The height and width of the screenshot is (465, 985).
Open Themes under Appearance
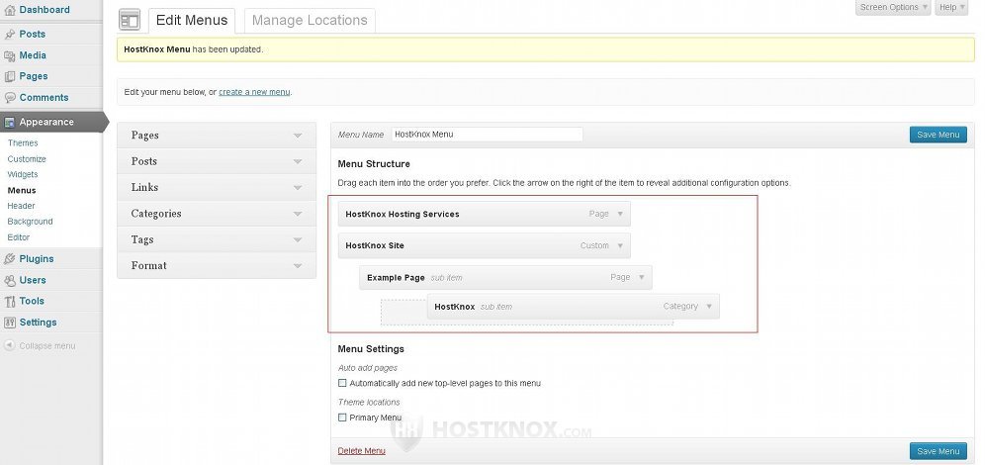(23, 143)
